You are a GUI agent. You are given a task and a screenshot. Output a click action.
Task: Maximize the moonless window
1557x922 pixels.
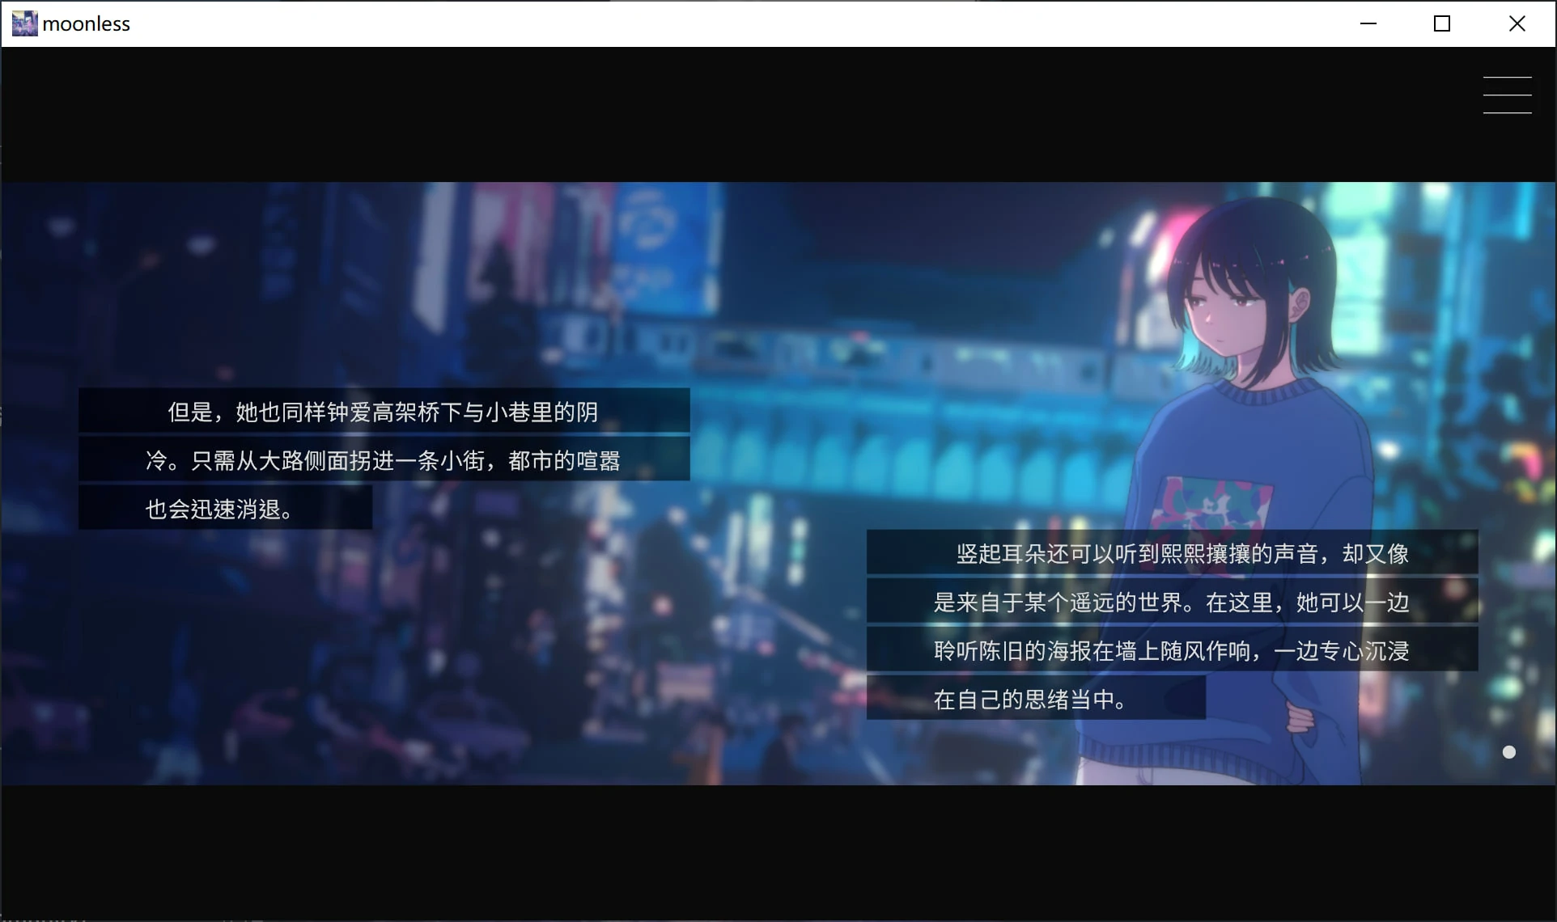click(x=1442, y=23)
